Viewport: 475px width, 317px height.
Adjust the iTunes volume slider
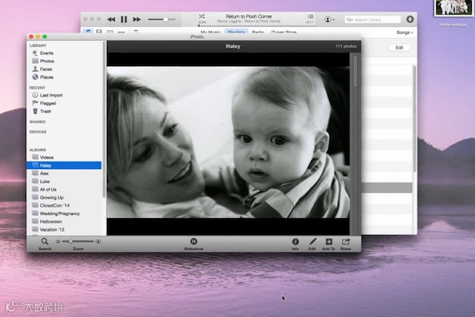(x=161, y=19)
